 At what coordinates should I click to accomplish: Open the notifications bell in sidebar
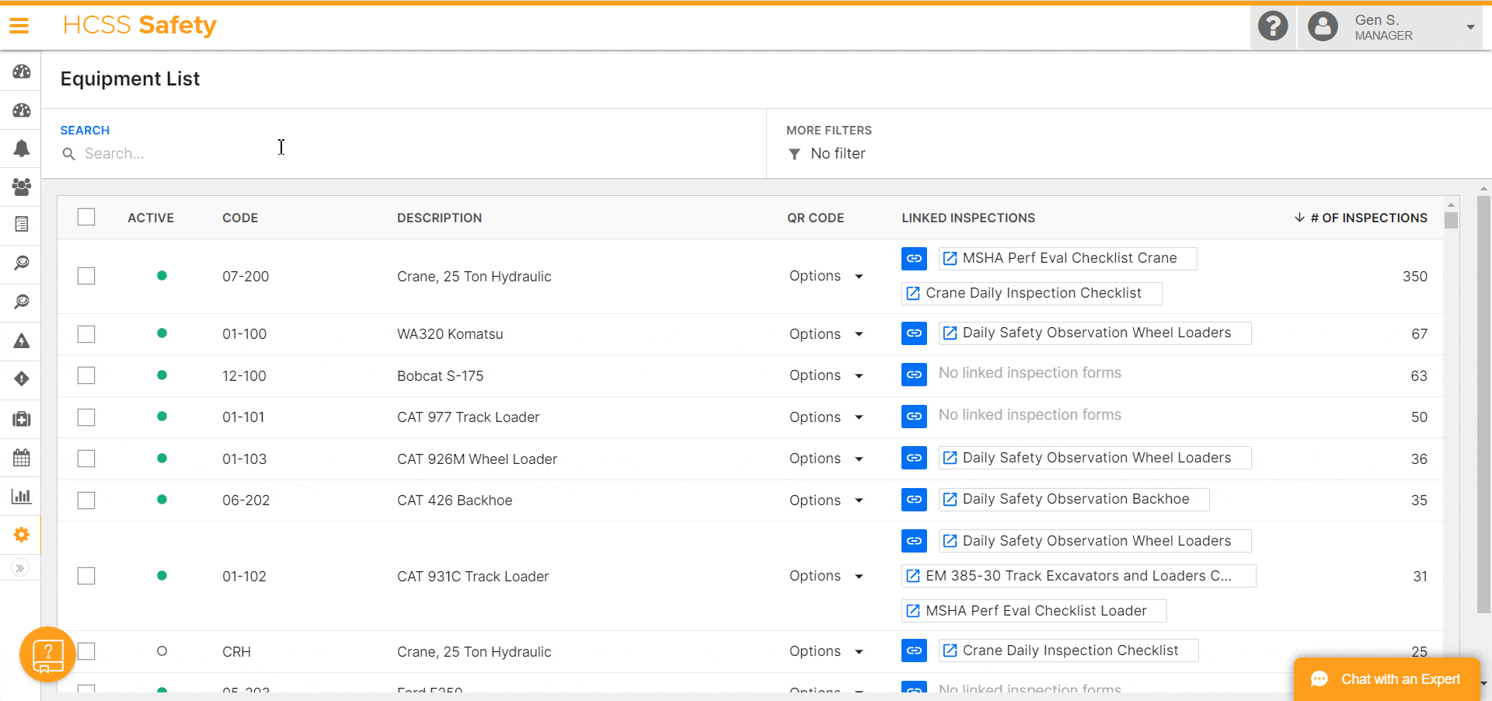click(x=22, y=148)
